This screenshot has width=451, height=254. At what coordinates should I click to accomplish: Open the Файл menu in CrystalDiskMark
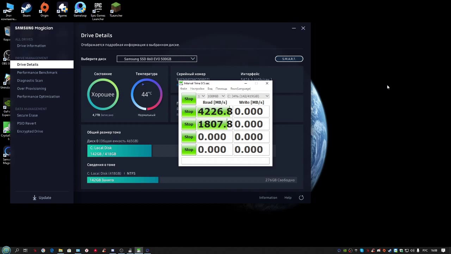pyautogui.click(x=184, y=89)
